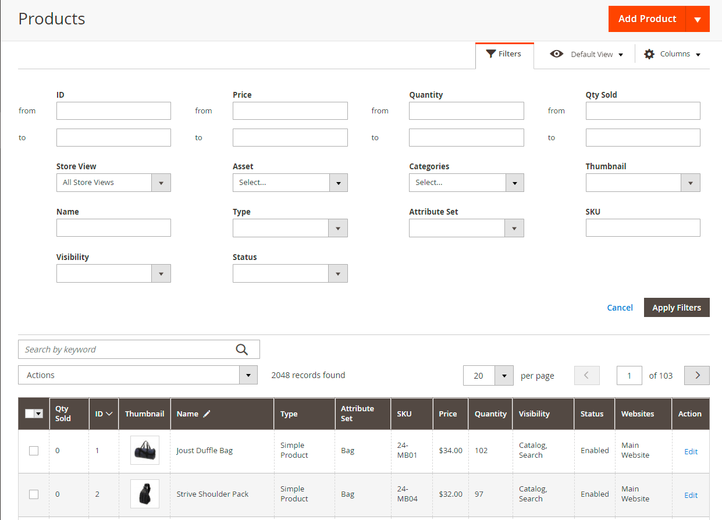Click the Thumbnail column header

(144, 414)
